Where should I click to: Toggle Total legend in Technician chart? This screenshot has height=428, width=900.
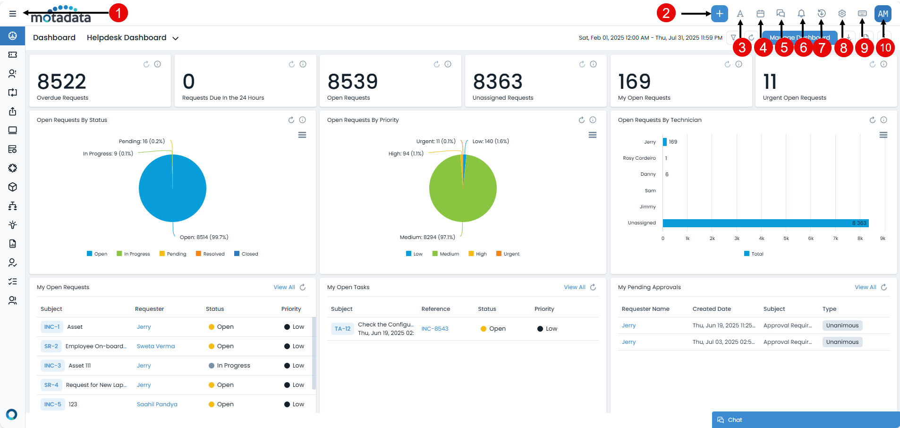(754, 254)
